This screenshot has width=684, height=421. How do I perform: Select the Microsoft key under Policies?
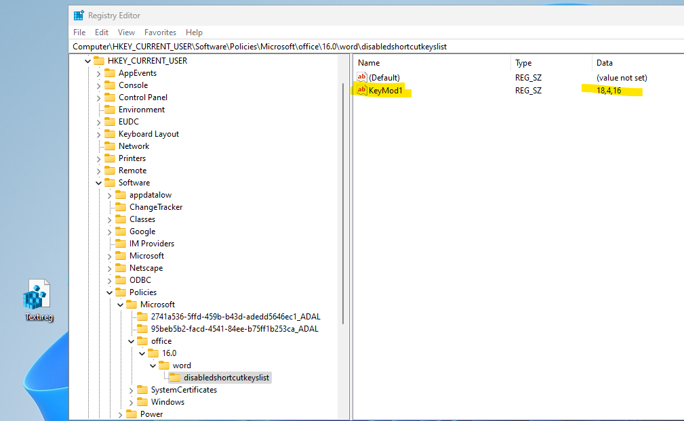(157, 305)
